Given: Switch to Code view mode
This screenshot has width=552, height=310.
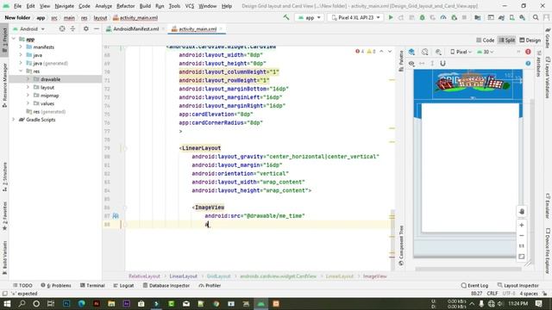Looking at the screenshot, I should (x=485, y=40).
